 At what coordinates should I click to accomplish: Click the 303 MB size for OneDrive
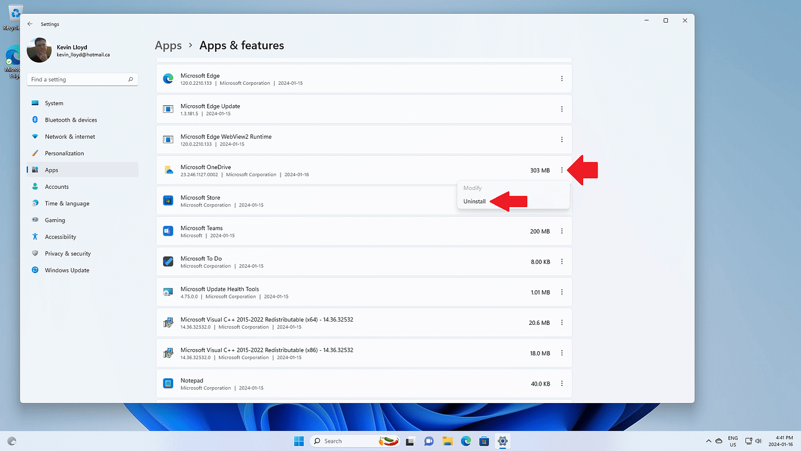click(x=540, y=170)
